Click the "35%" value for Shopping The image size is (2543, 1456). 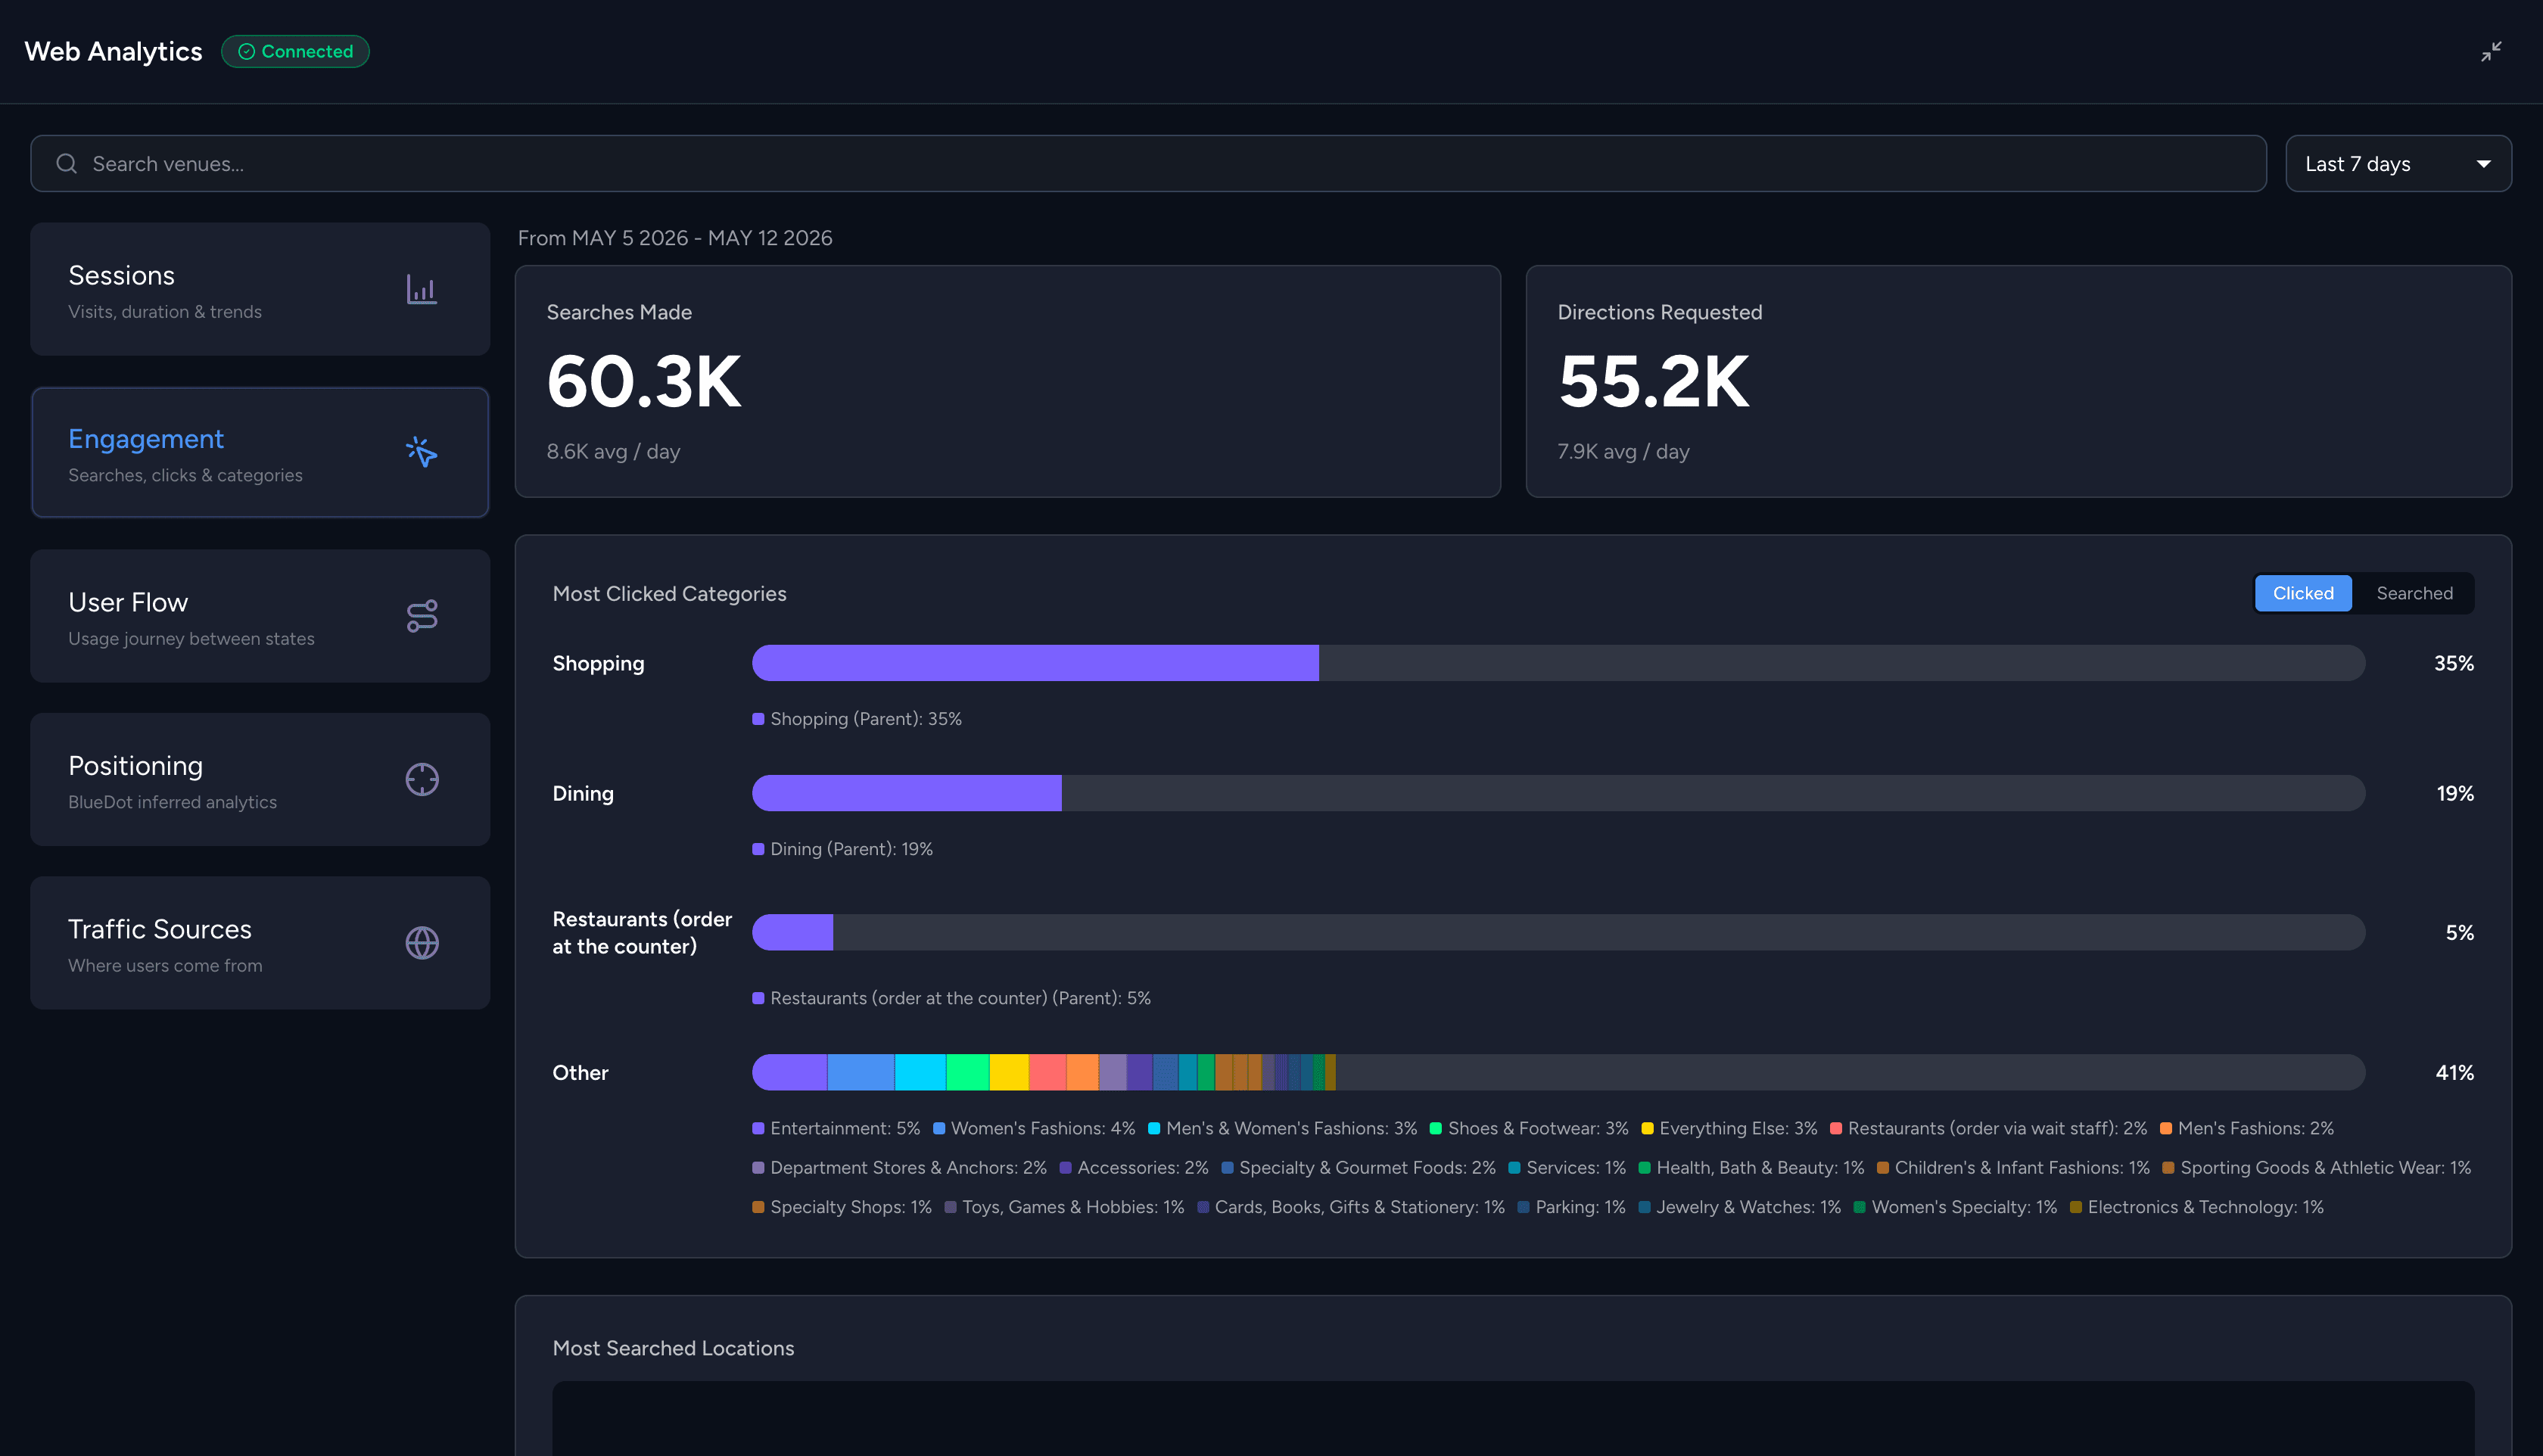click(x=2453, y=663)
